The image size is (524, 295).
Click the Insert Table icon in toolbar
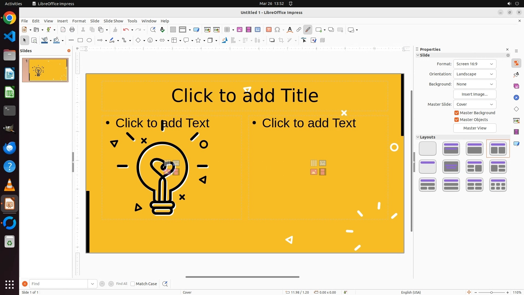pos(227,30)
